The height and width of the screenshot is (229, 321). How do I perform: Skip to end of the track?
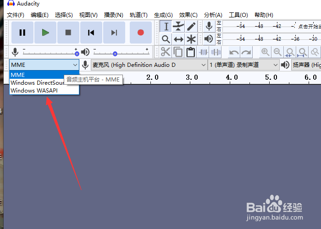coord(114,33)
